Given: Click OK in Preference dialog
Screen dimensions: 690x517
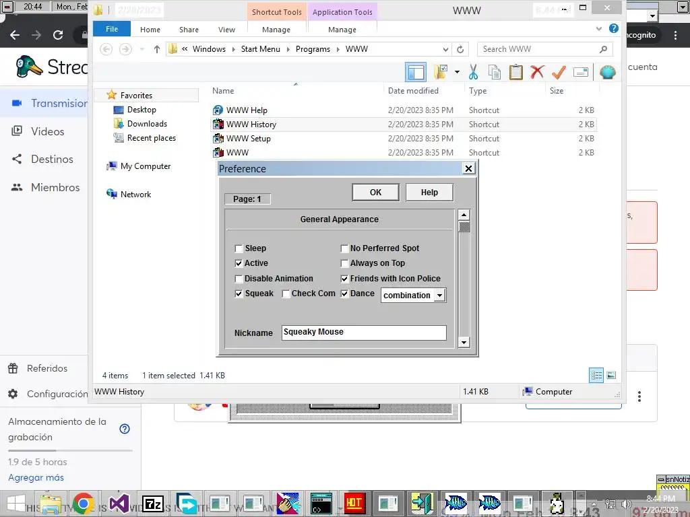Looking at the screenshot, I should click(375, 192).
